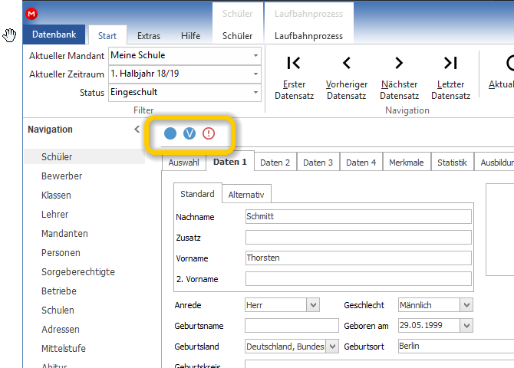The height and width of the screenshot is (368, 514).
Task: Click the Vorname field containing Thorsten
Action: coord(358,258)
